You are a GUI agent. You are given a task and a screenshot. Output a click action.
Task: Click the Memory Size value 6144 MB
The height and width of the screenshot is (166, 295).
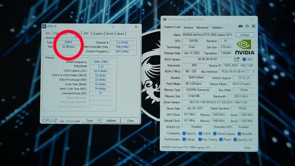click(194, 96)
